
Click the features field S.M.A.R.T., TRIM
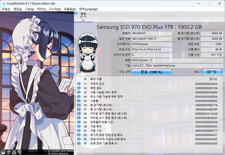click(x=177, y=66)
